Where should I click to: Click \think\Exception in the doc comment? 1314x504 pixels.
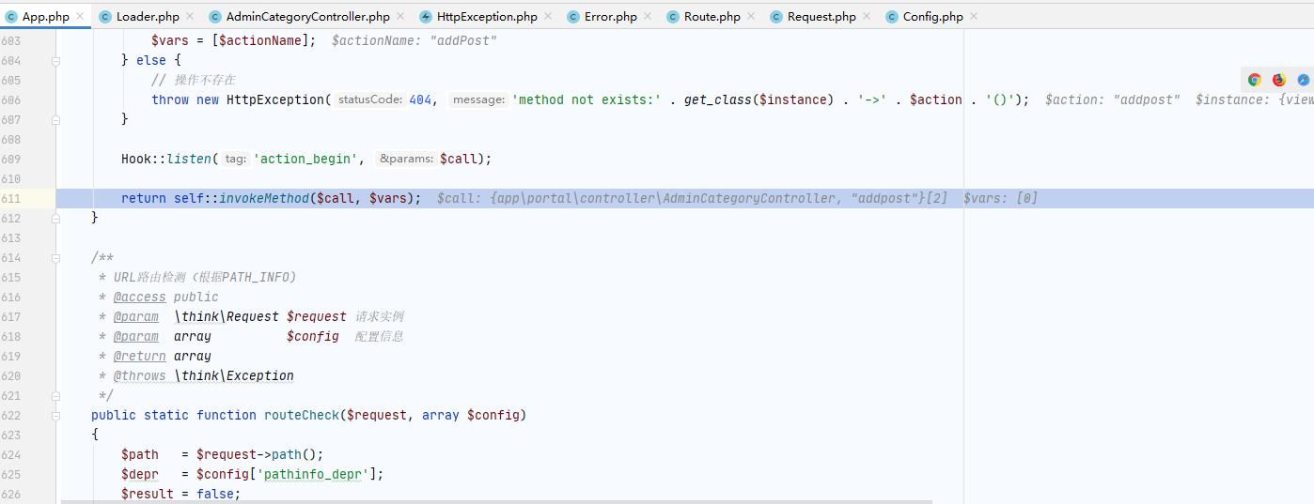[234, 375]
